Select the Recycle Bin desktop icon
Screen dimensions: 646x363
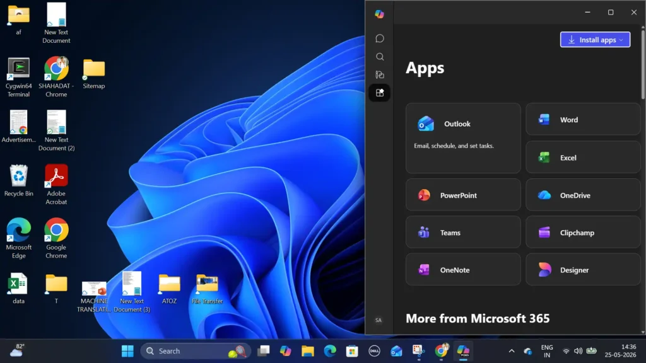coord(18,181)
